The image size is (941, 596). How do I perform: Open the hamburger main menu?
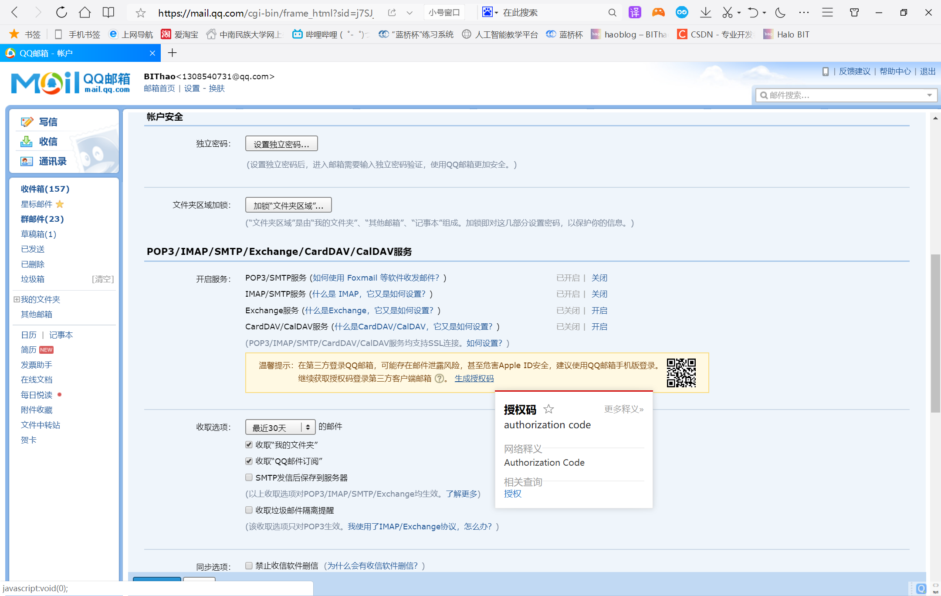coord(827,12)
